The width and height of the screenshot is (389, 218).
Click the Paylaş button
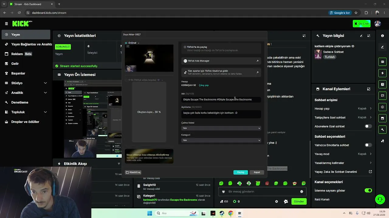[241, 172]
